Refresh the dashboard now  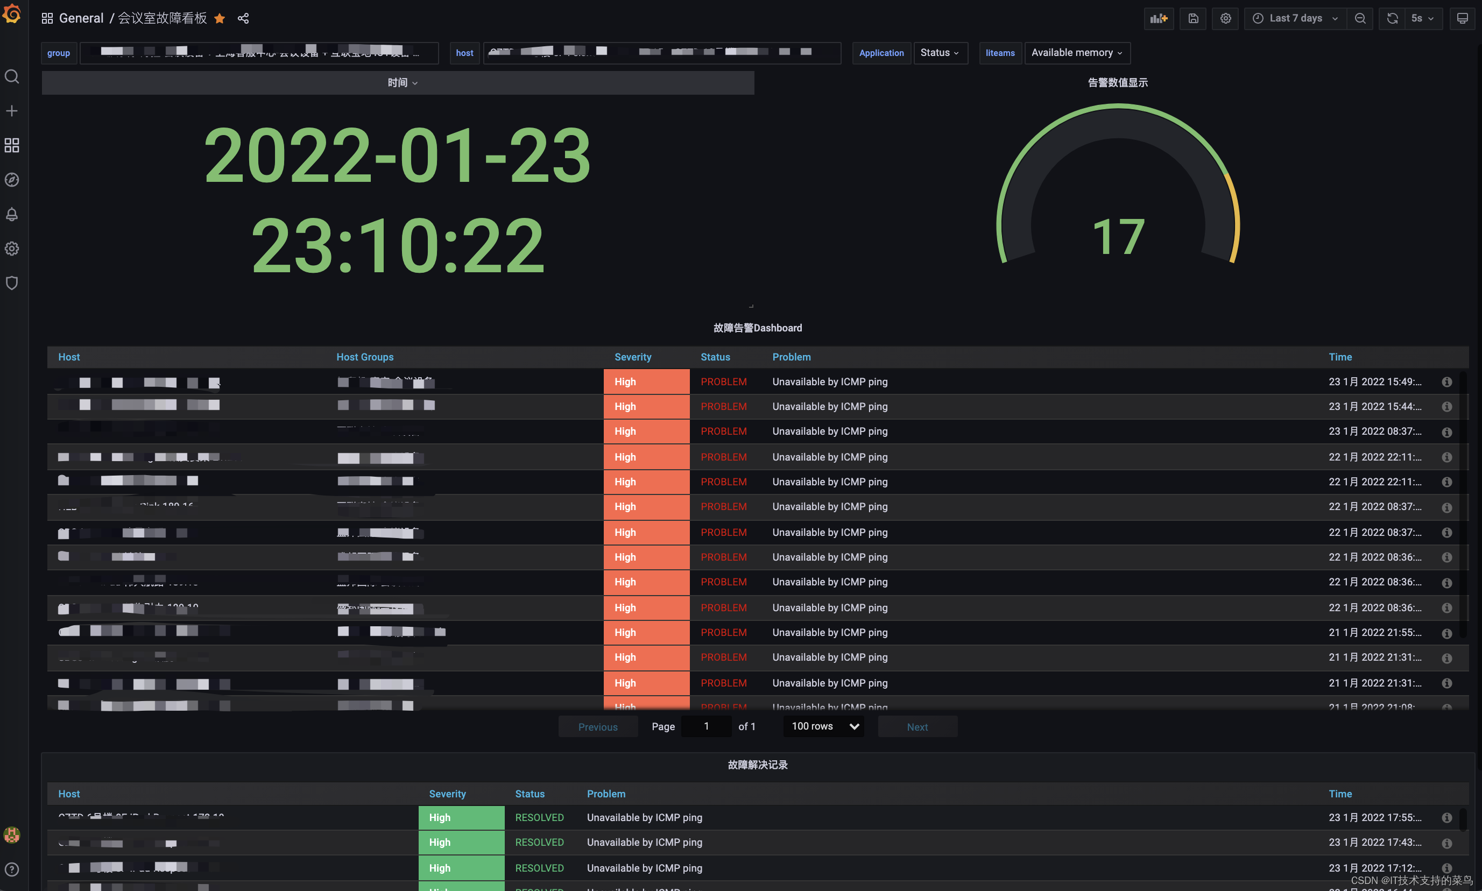[1393, 19]
